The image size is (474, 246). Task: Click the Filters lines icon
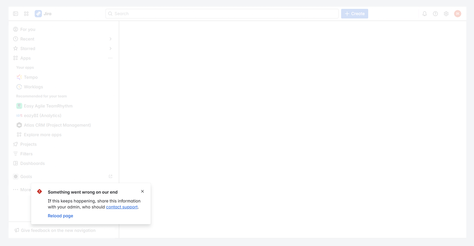pos(15,154)
